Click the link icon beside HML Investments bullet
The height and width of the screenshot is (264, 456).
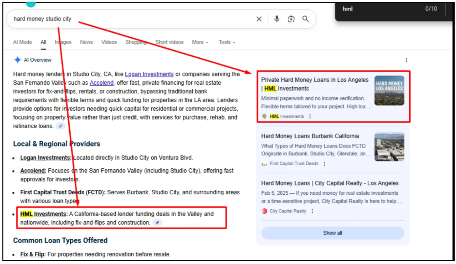157,222
